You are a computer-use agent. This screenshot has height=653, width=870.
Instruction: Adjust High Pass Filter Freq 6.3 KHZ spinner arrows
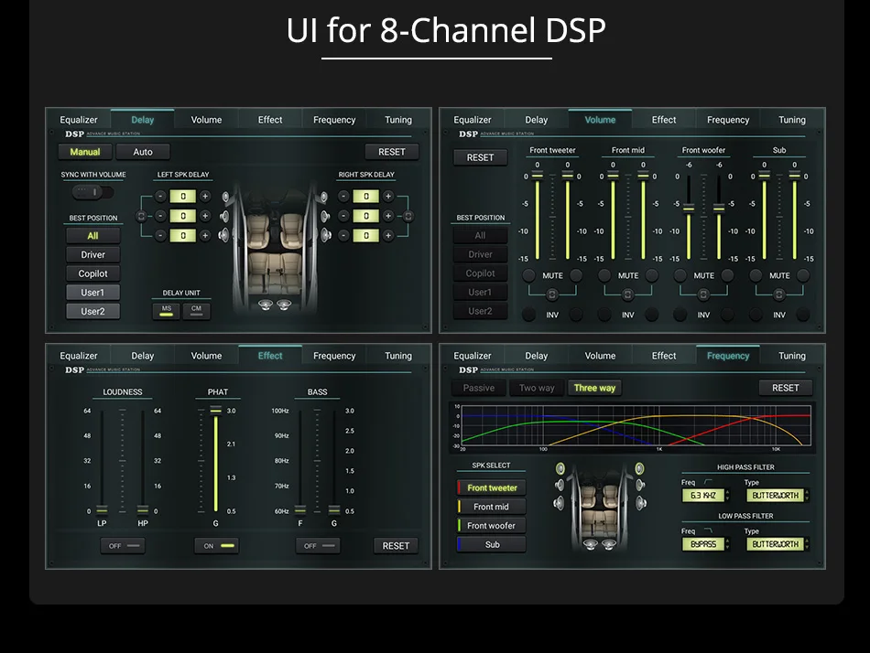pos(727,495)
